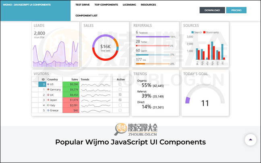261x163 pixels.
Task: Click Popular Wijmo JavaScript UI Components heading
Action: click(x=130, y=142)
